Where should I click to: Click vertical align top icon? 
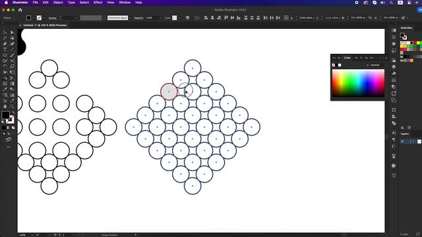coord(226,18)
